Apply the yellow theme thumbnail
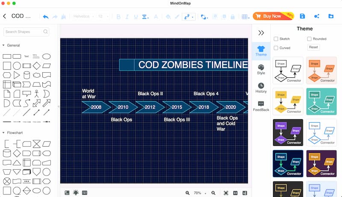Screen dimensions: 342x197 (x=288, y=102)
